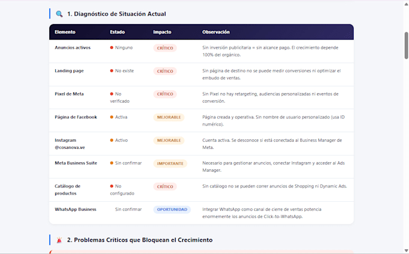Click the observation 'Sin inversión publicitaria' text
The width and height of the screenshot is (409, 254).
click(270, 51)
